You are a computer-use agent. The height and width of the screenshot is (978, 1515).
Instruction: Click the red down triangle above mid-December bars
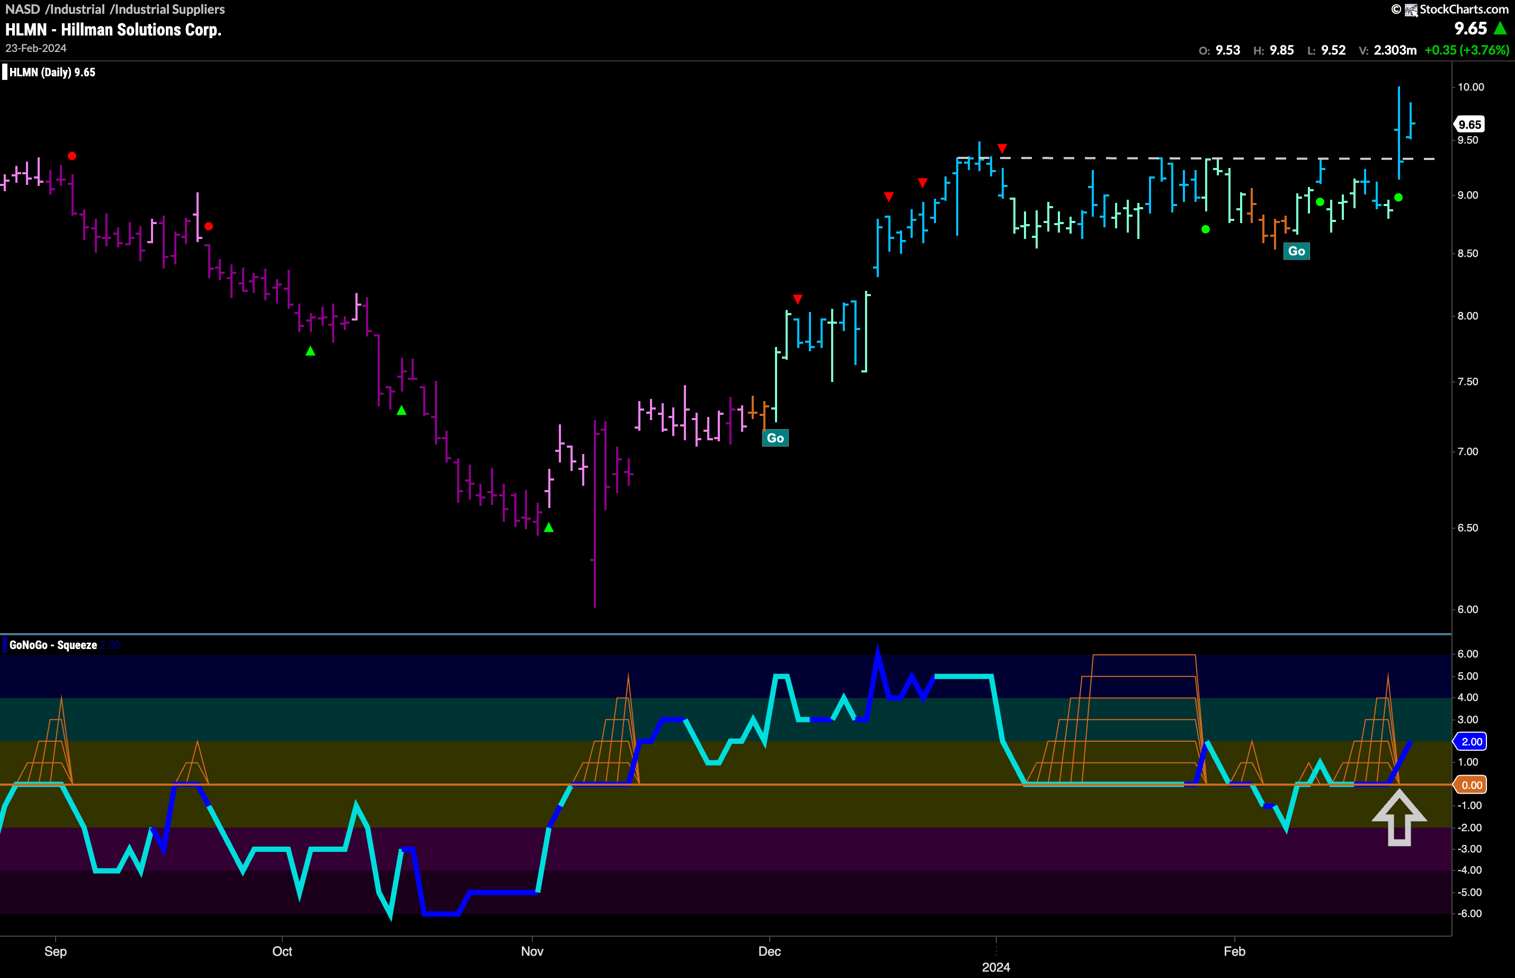[889, 197]
